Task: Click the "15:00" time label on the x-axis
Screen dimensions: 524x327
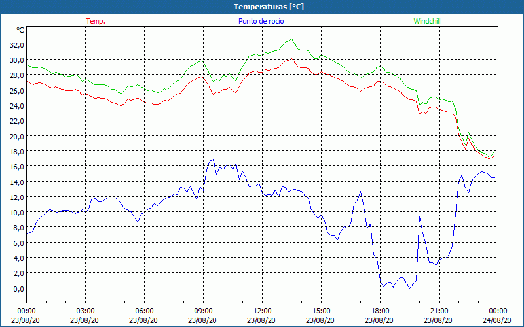Action: tap(322, 311)
